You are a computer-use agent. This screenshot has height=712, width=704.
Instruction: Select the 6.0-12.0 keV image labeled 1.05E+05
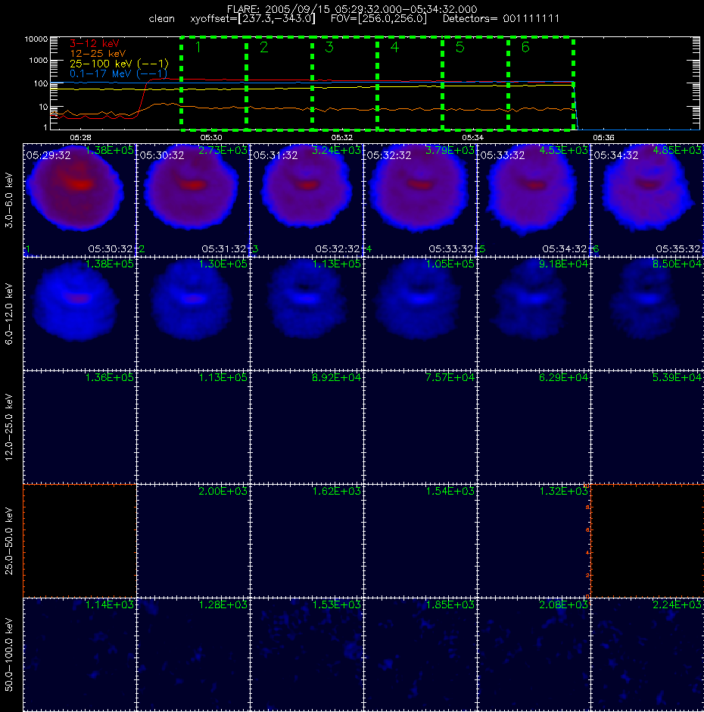(420, 314)
